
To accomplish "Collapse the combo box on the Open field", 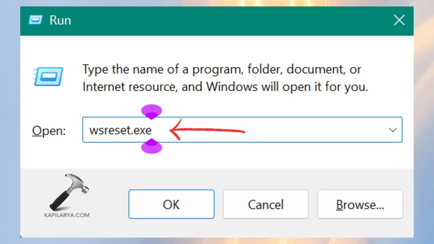I will coord(393,130).
